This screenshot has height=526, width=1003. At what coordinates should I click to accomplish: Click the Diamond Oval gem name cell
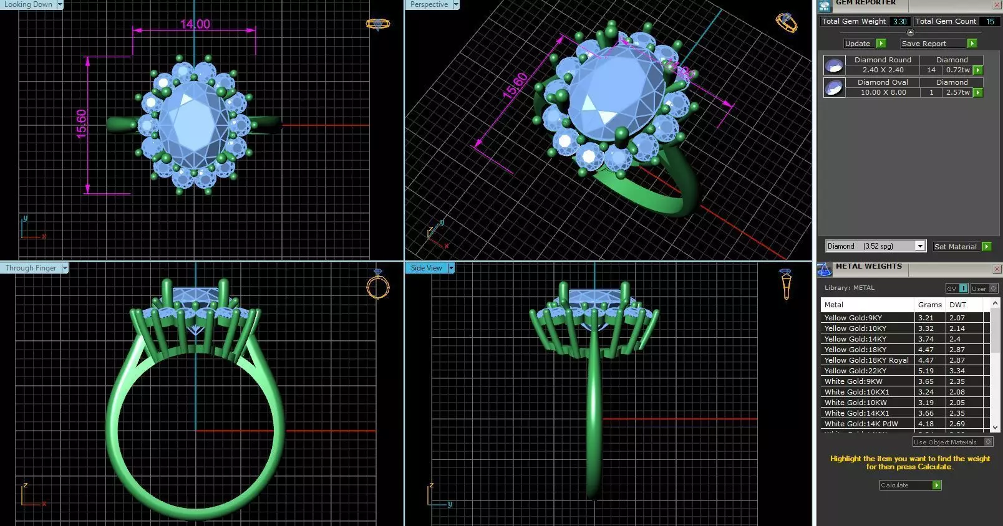pos(883,82)
